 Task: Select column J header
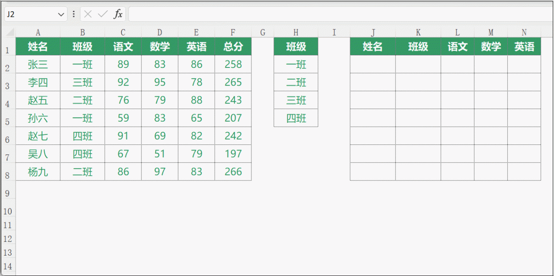pos(373,32)
